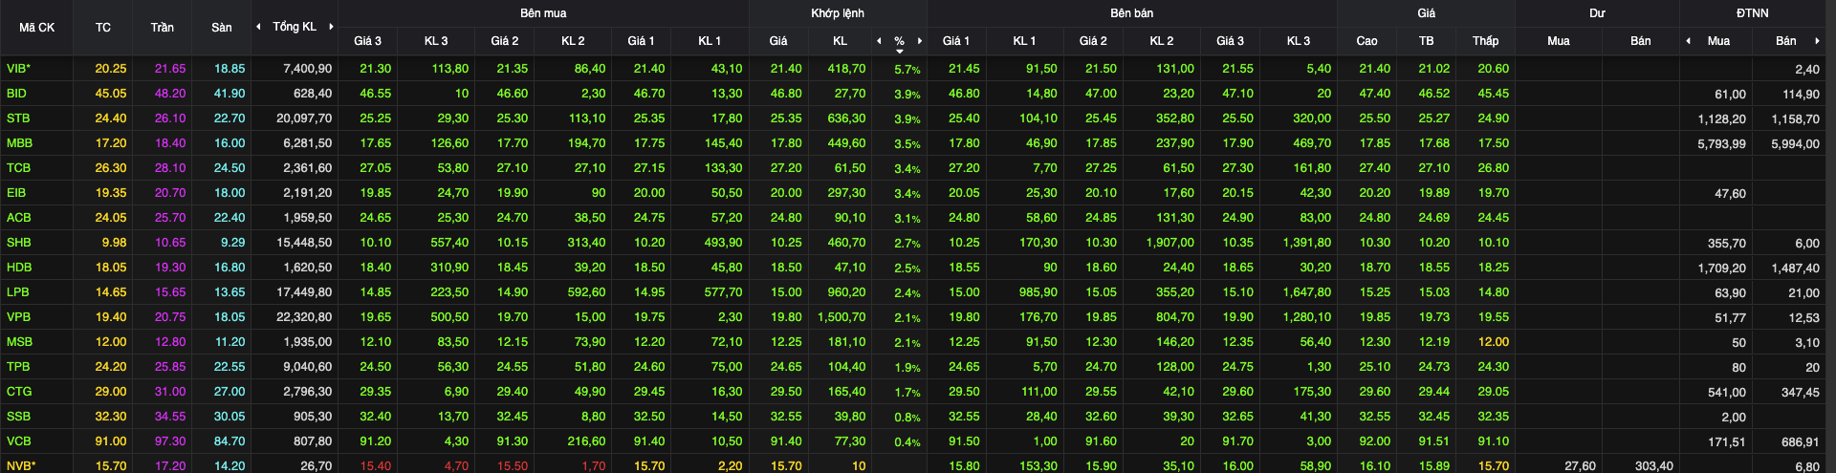Select the VCB stock row symbol
1836x473 pixels.
[18, 441]
